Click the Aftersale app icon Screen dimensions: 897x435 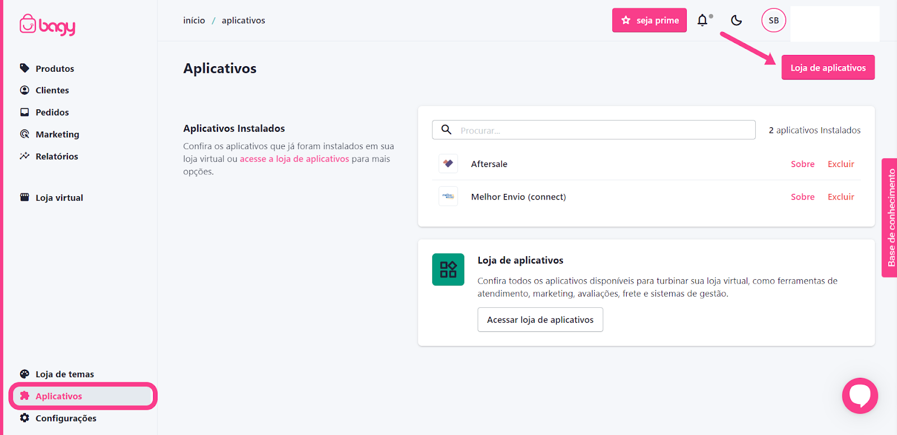[x=448, y=164]
